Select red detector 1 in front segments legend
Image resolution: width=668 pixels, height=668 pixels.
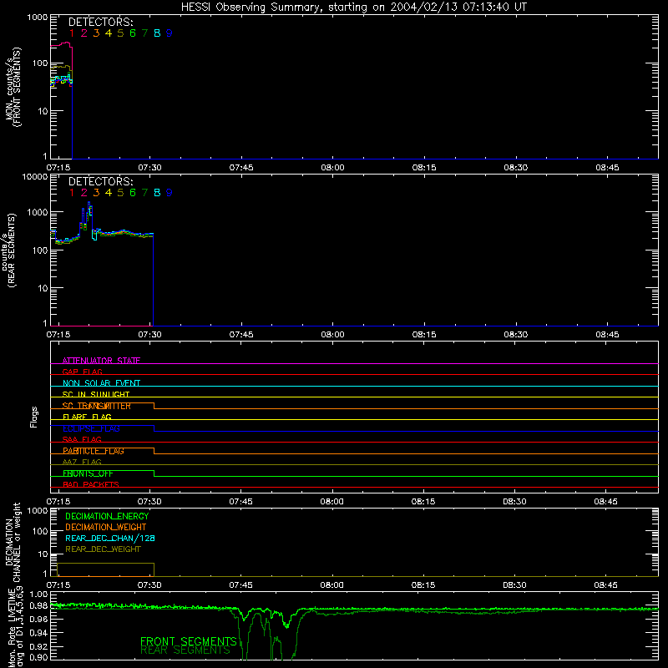[72, 33]
